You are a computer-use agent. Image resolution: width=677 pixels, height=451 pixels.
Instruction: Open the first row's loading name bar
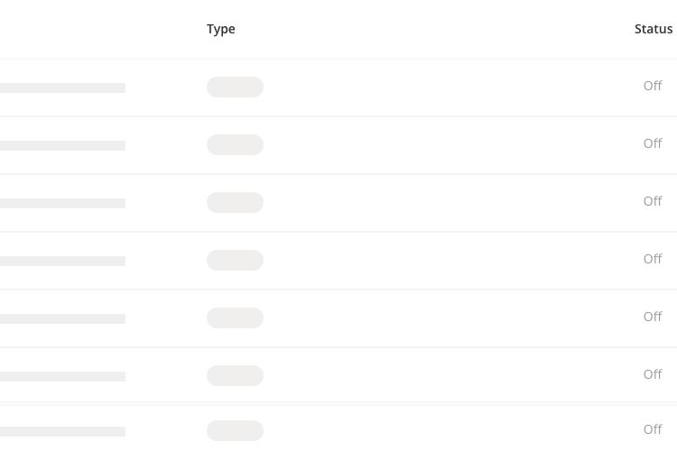62,88
